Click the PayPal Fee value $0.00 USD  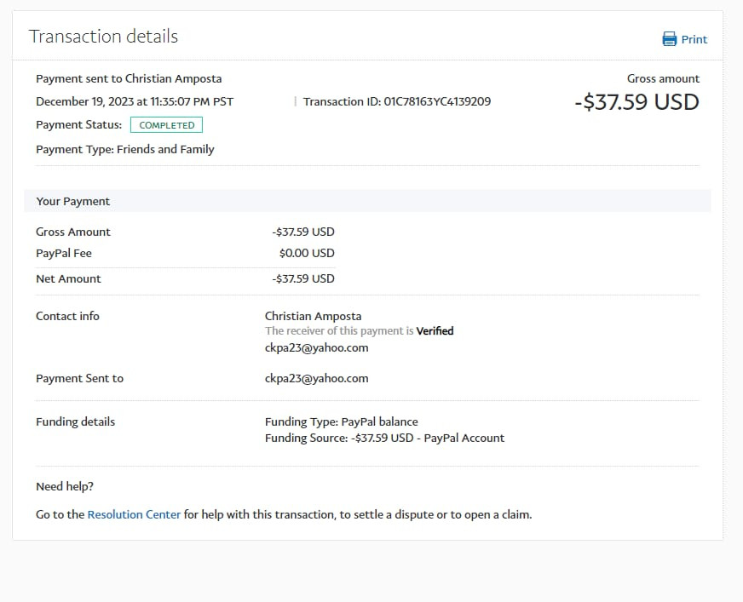coord(307,253)
